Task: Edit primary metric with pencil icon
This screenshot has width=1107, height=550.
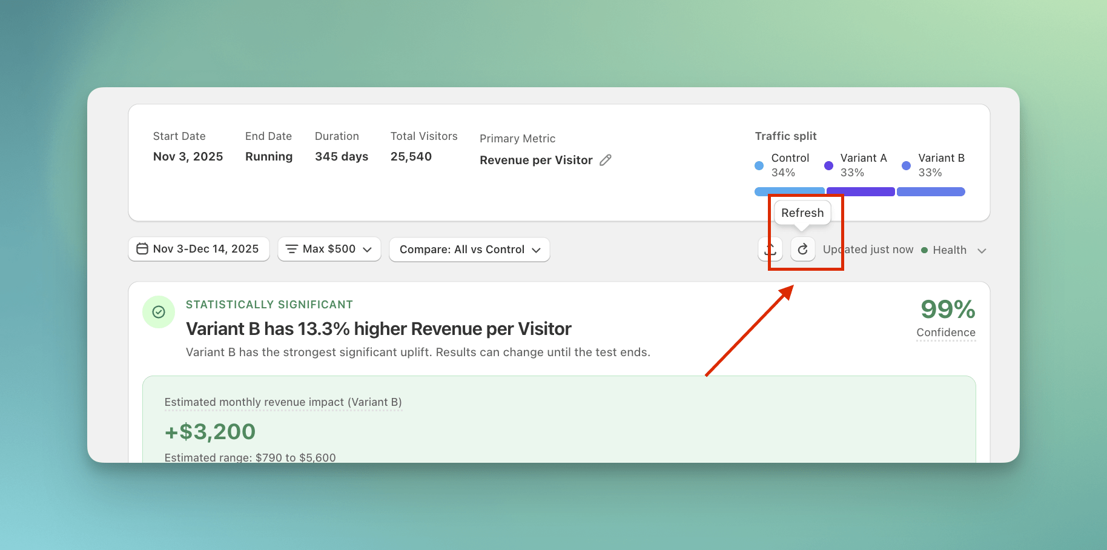Action: coord(606,160)
